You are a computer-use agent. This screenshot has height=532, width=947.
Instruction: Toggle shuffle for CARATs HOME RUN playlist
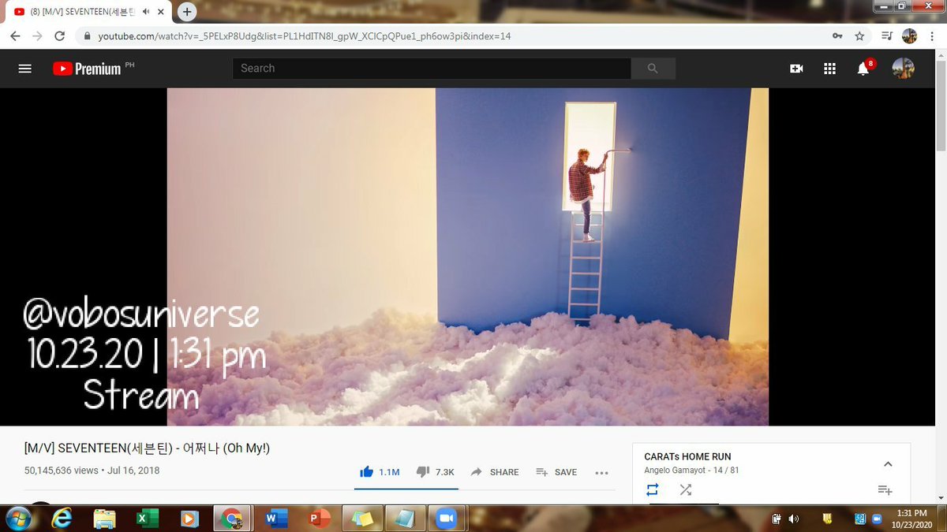point(685,489)
